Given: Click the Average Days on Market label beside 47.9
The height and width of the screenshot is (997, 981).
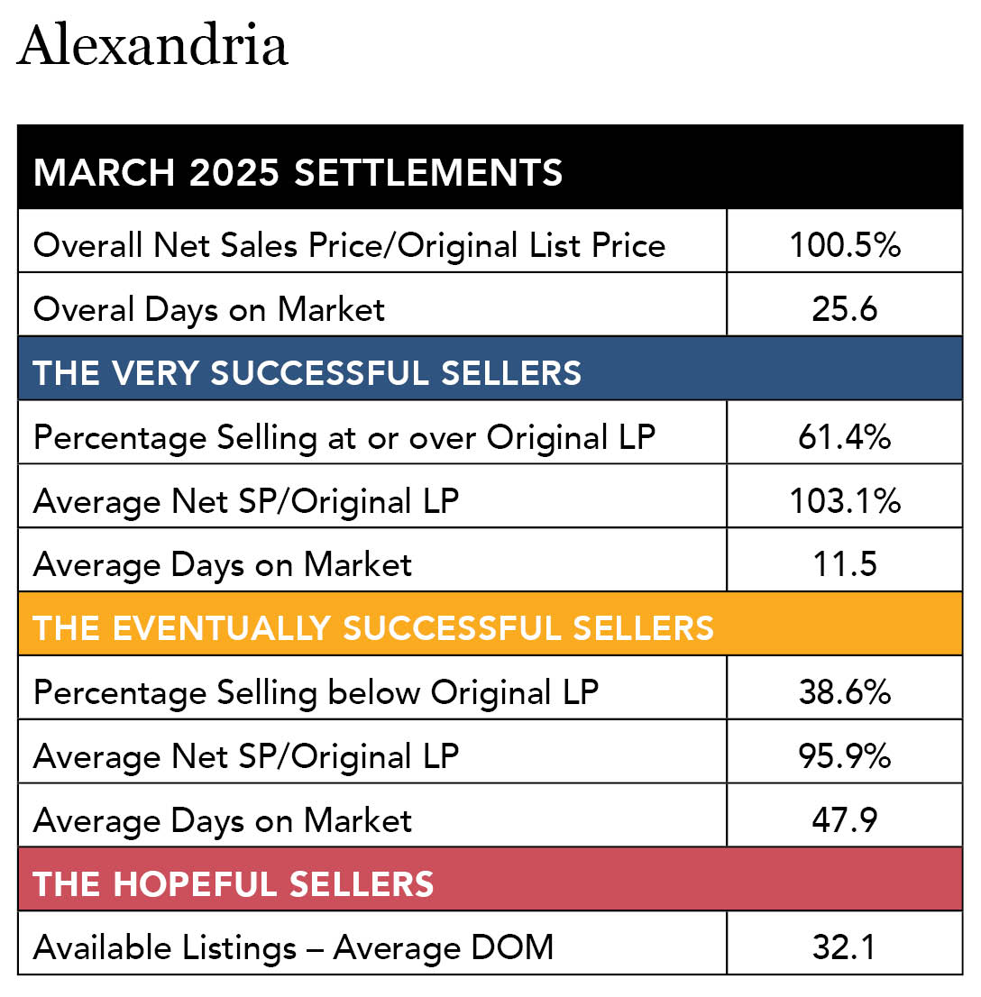Looking at the screenshot, I should pos(222,820).
